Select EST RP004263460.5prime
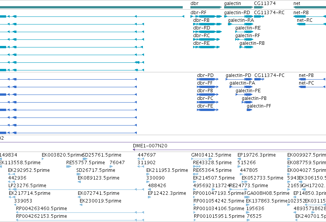Screen dimensions: 326x222 tap(42, 209)
